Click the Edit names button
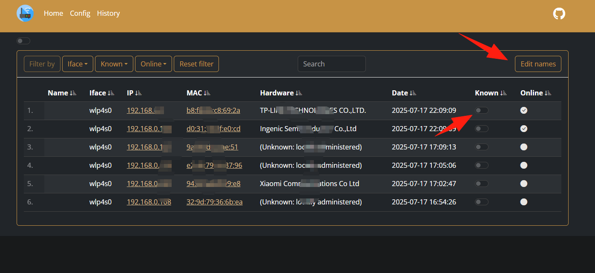595x273 pixels. [x=538, y=64]
